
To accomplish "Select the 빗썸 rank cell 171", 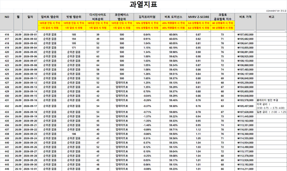I will 74,47.
